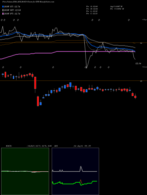Screen dimensions: 147x195
Task: Click the 13 price axis label by candlesticks
Action: tap(141, 81)
